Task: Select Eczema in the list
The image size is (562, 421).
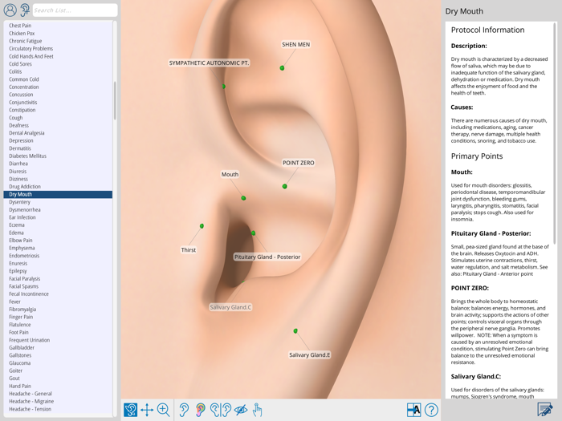Action: (58, 225)
